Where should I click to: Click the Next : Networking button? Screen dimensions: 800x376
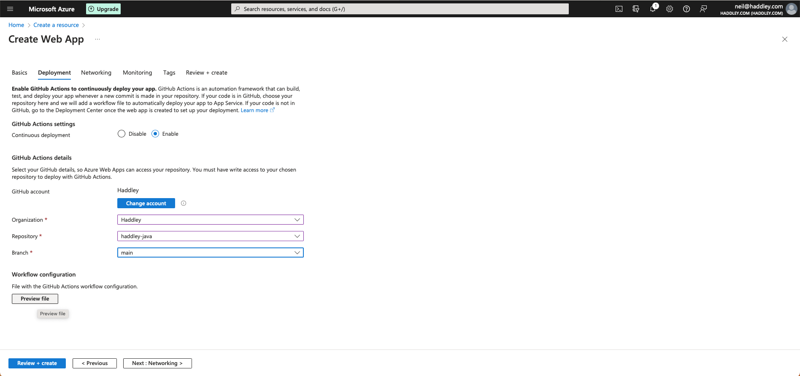[x=157, y=363]
